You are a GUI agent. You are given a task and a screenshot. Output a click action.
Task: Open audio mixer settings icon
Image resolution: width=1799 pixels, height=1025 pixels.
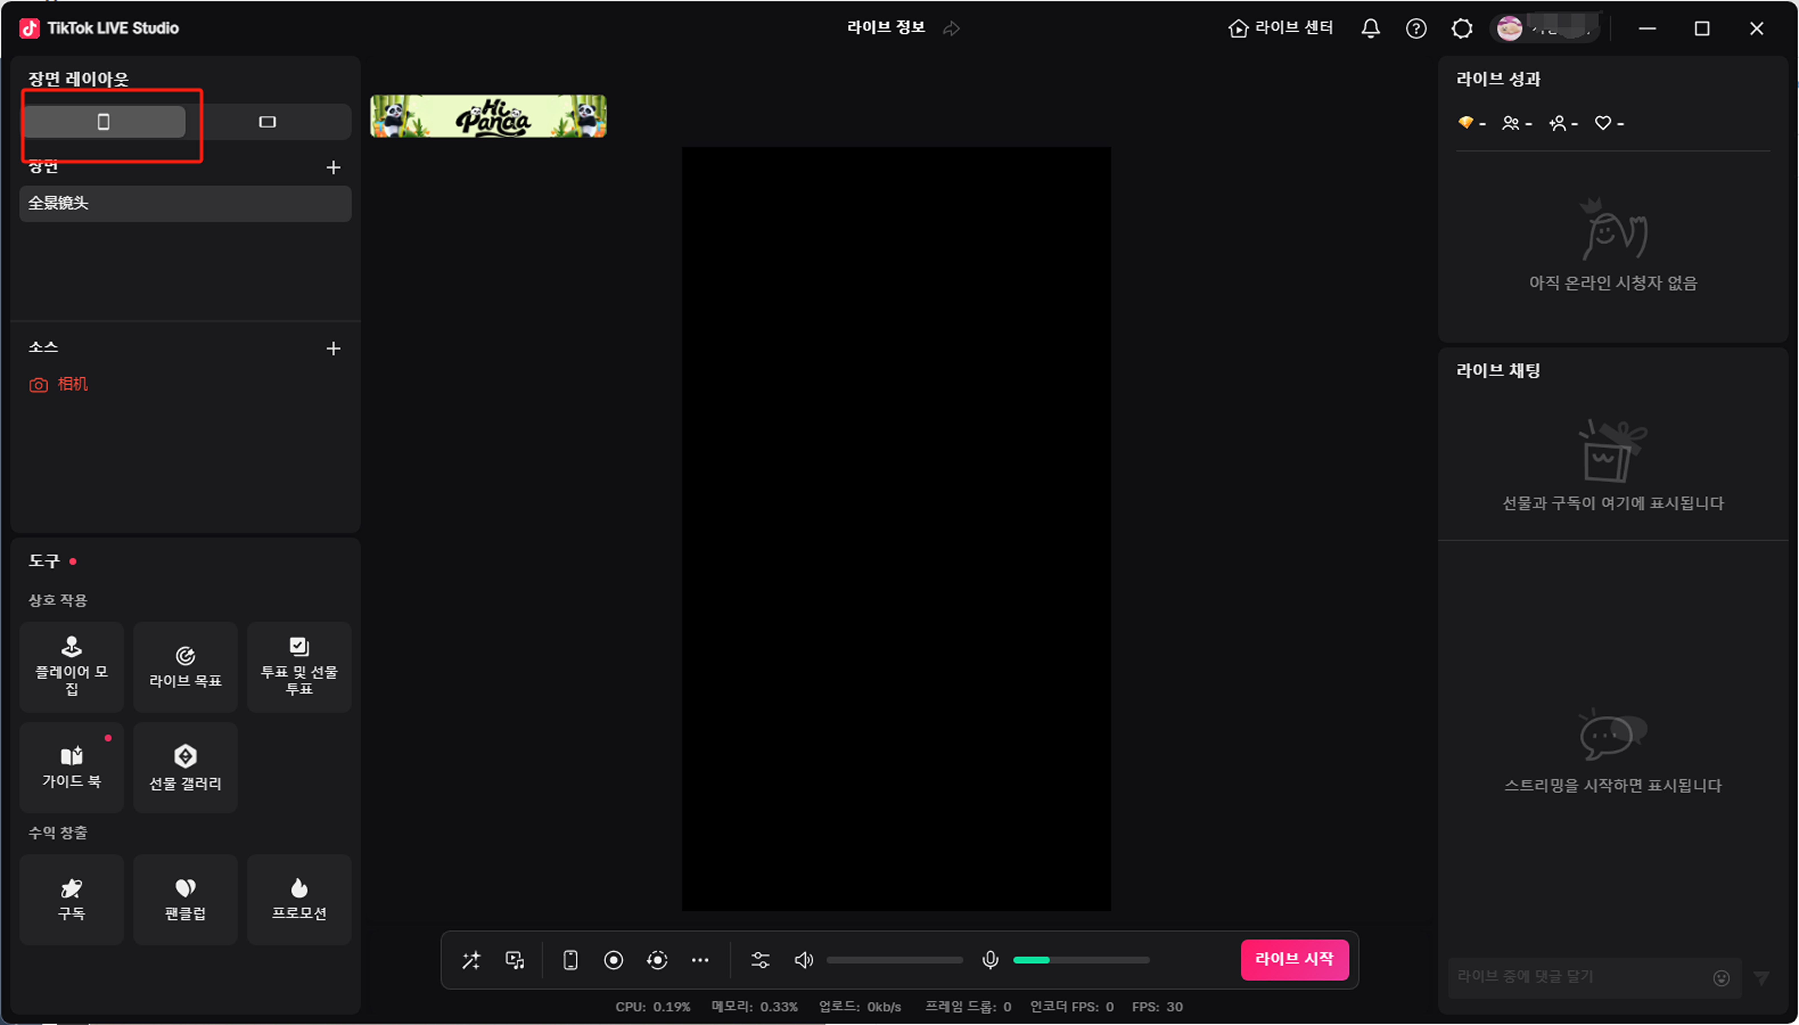tap(760, 960)
